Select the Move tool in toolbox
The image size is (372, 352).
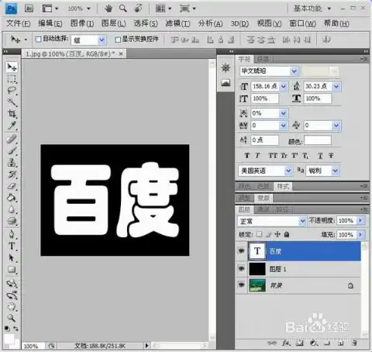click(12, 67)
